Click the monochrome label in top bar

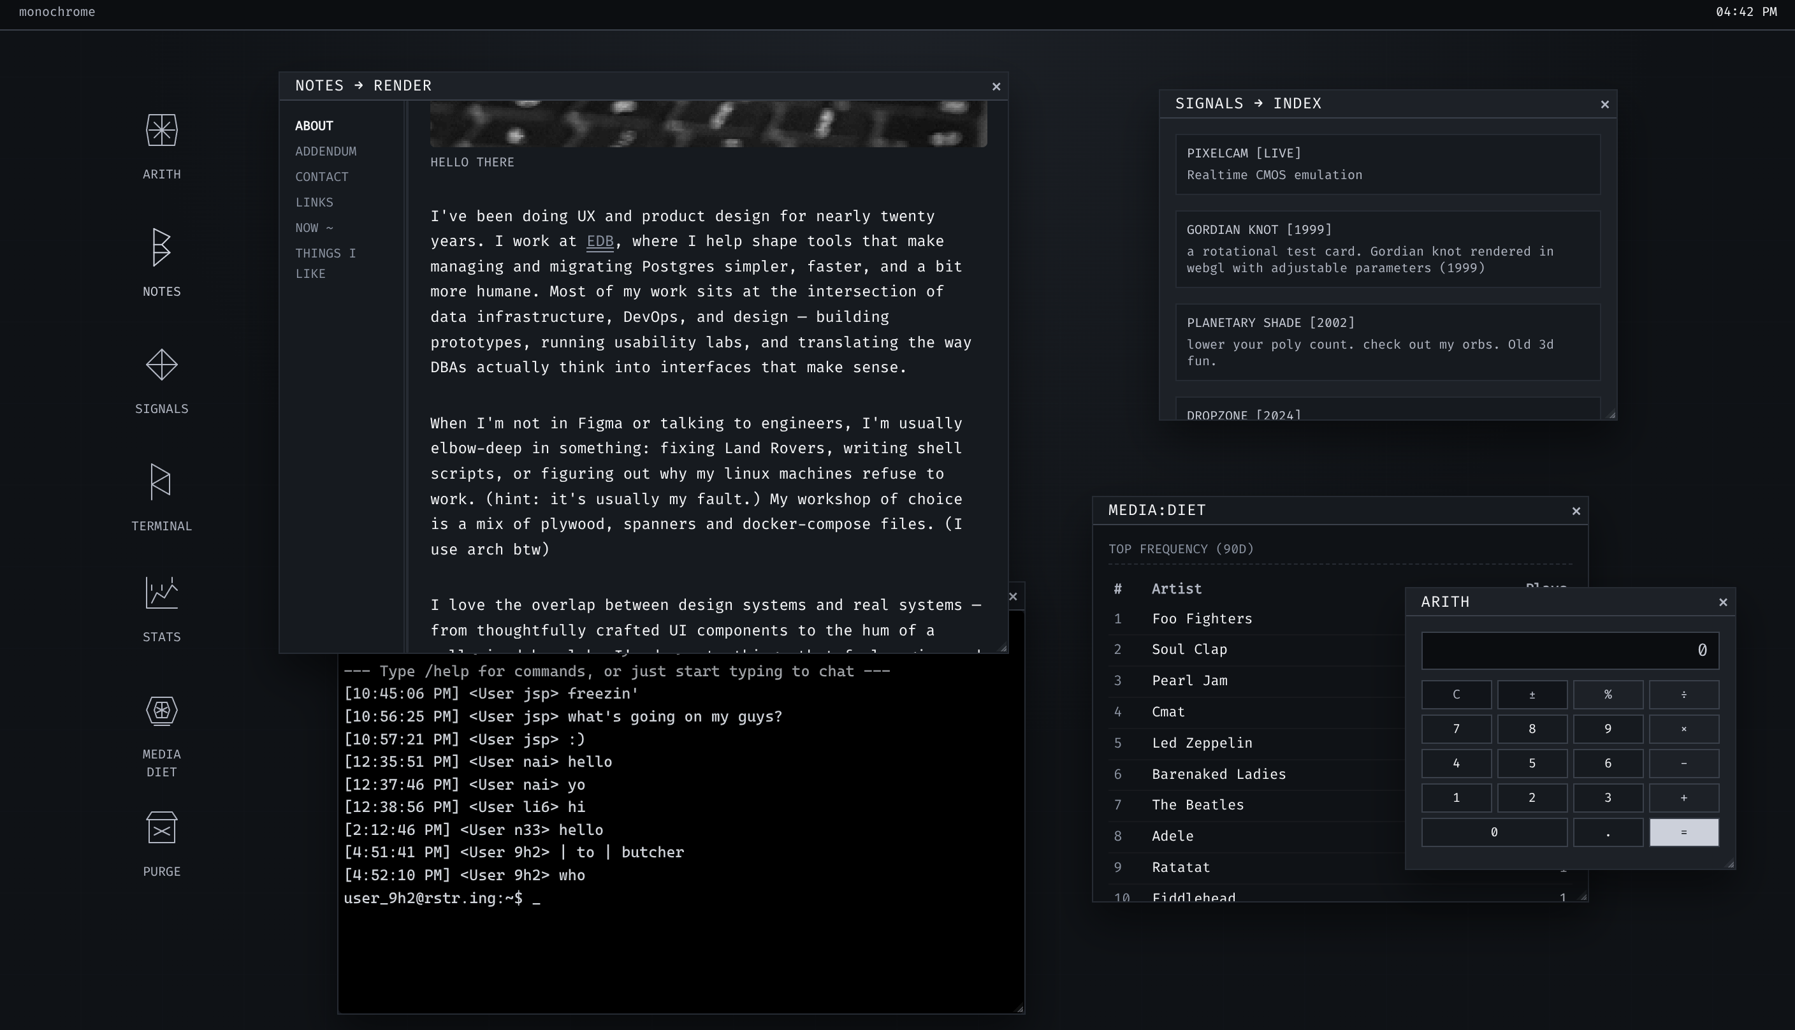[x=57, y=12]
